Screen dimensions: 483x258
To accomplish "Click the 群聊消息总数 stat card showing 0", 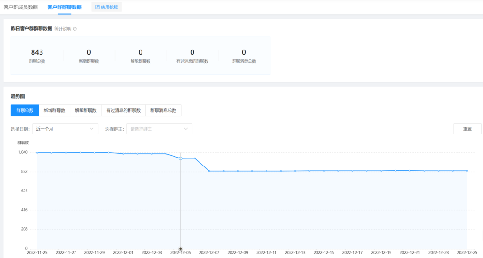I will (x=244, y=56).
